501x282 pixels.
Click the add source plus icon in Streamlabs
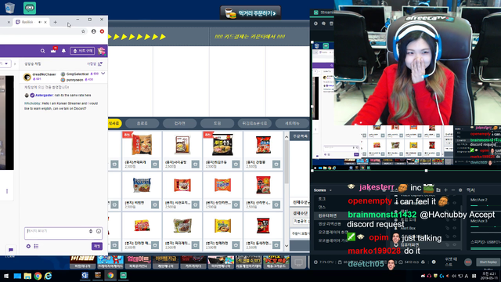point(445,190)
